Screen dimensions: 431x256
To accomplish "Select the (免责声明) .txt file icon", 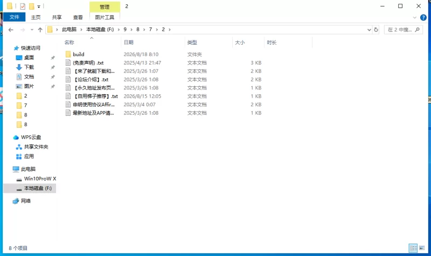I will (68, 63).
